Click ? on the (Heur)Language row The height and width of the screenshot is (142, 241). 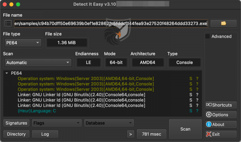click(x=197, y=111)
